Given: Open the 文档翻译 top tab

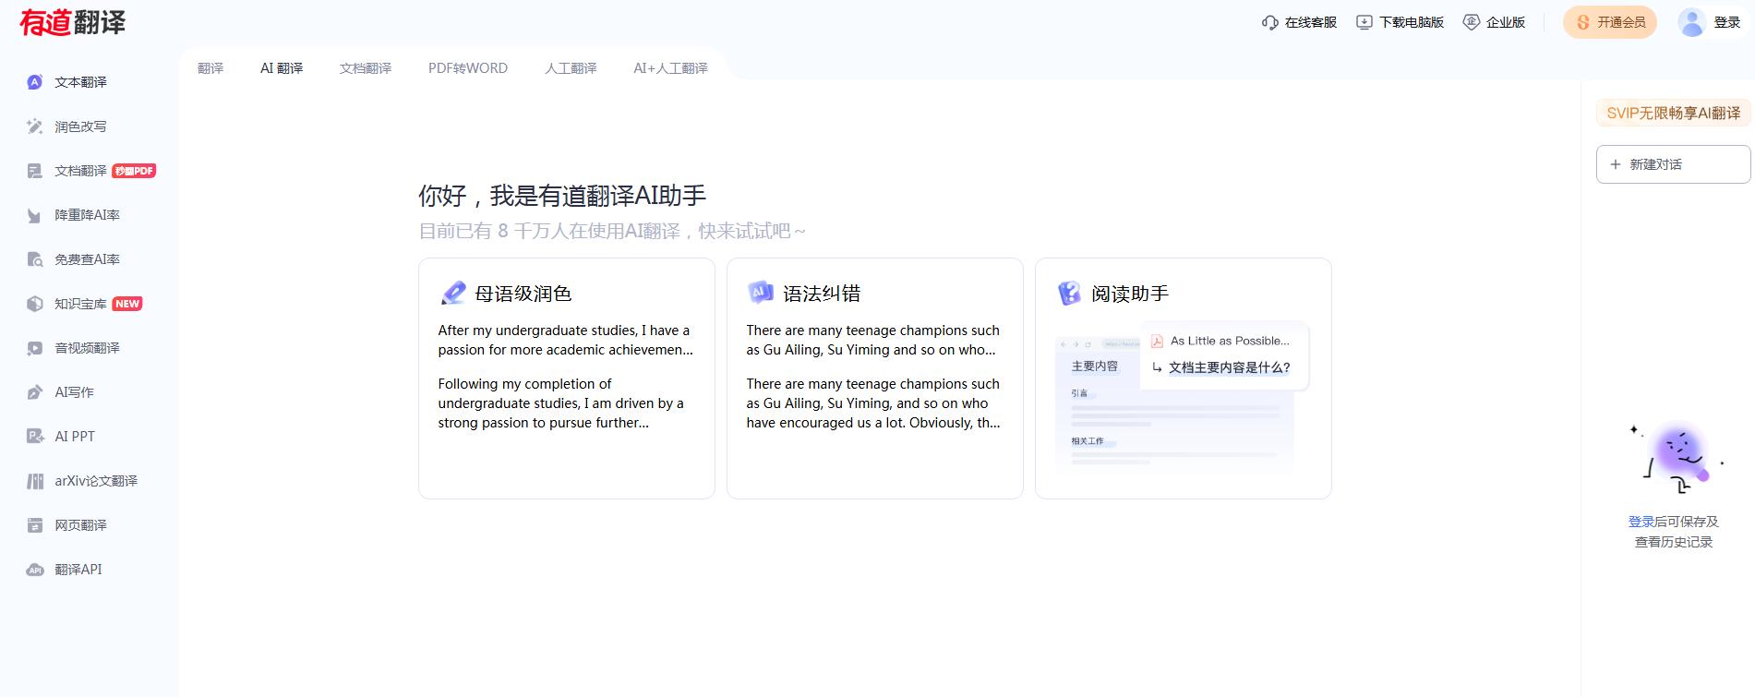Looking at the screenshot, I should pyautogui.click(x=366, y=68).
